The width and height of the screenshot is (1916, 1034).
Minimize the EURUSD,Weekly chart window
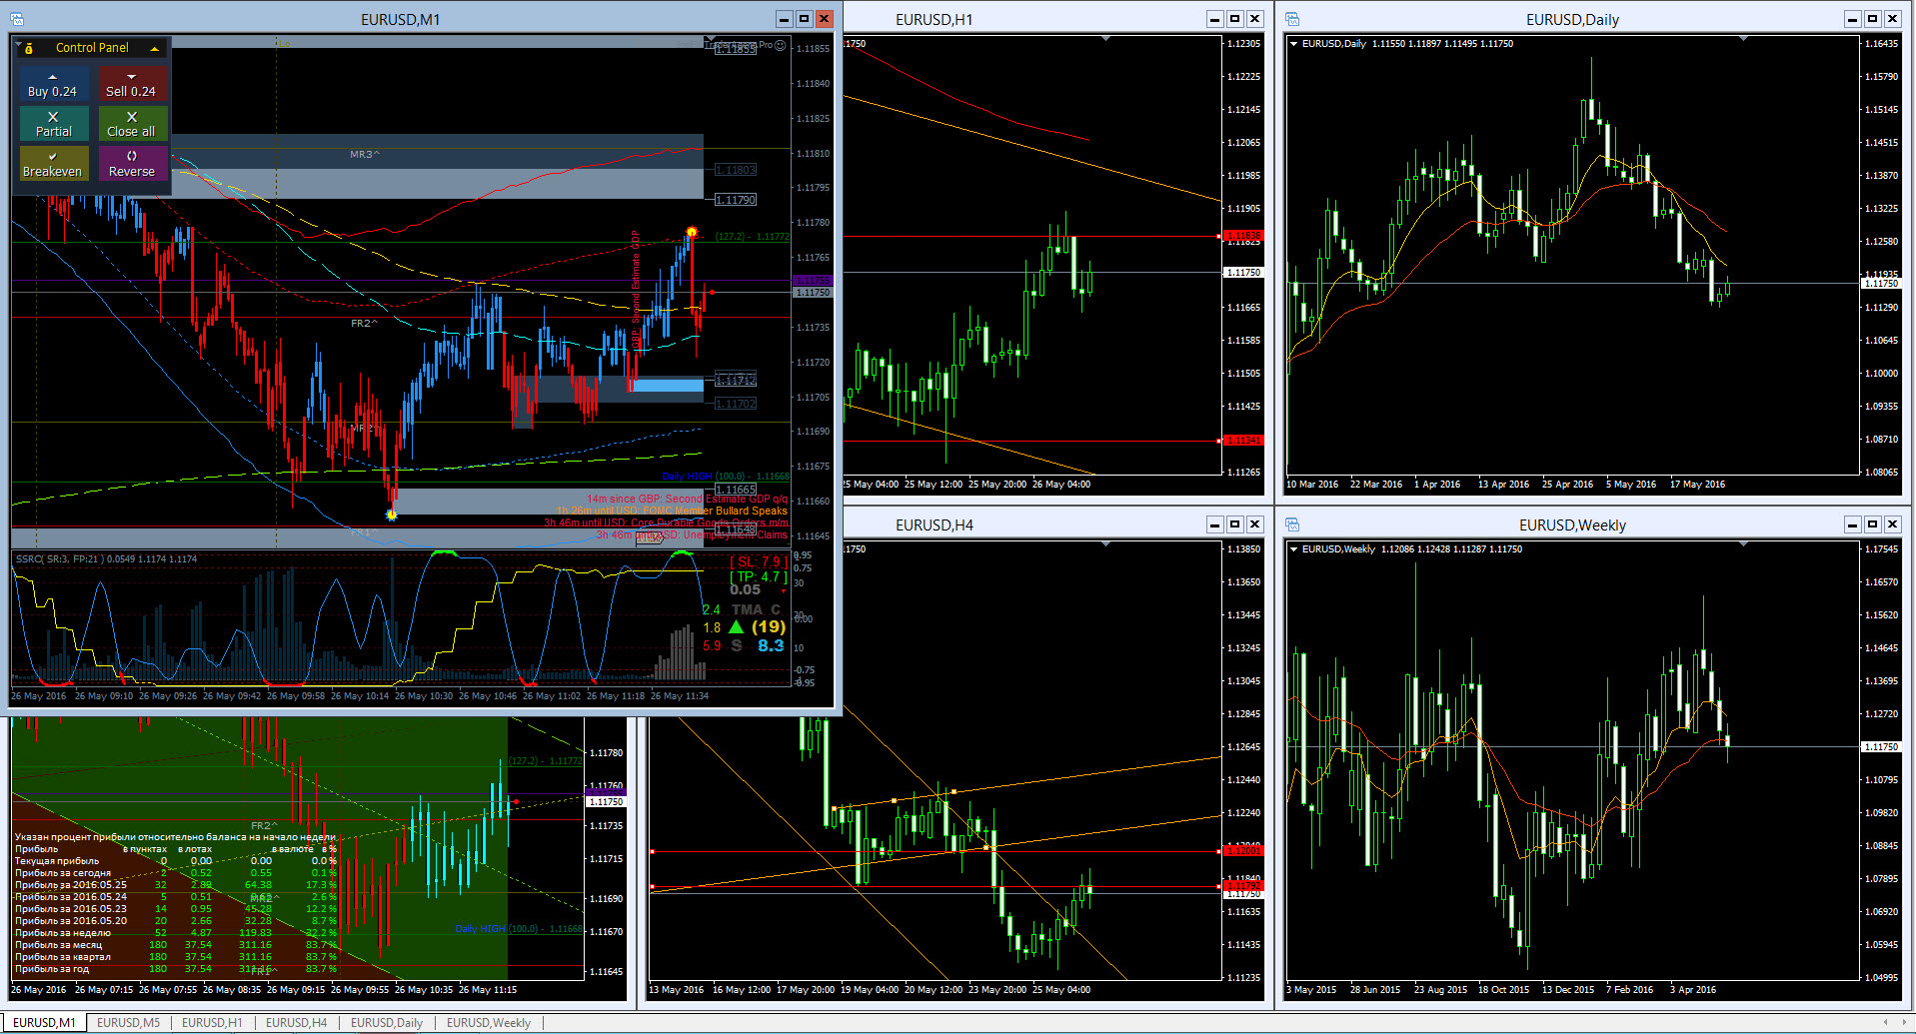1852,524
